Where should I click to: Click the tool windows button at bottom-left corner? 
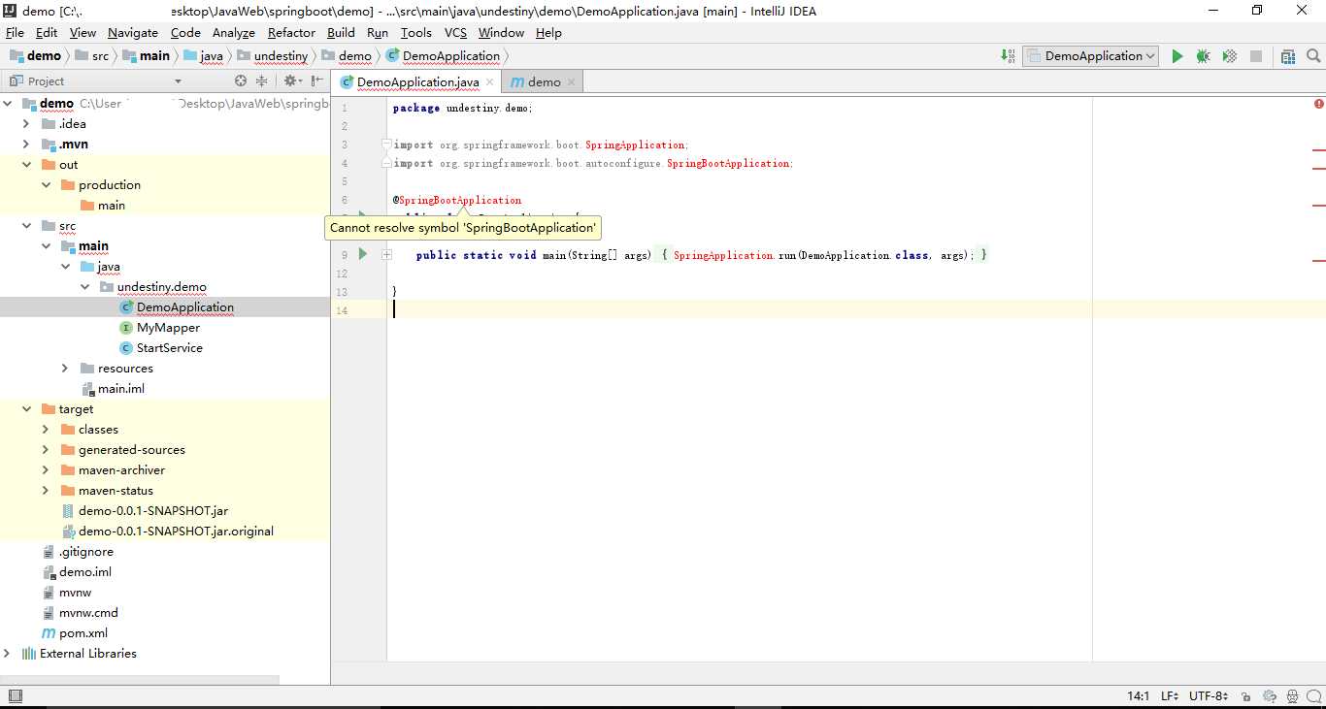[15, 696]
